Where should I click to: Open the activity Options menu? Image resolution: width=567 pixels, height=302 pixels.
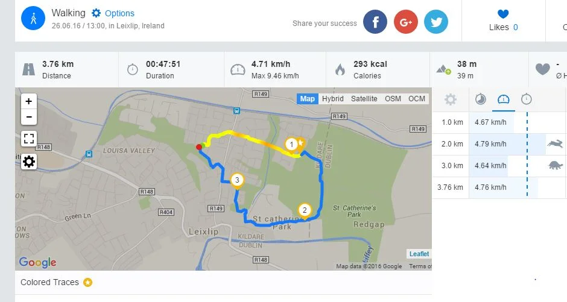(x=113, y=13)
